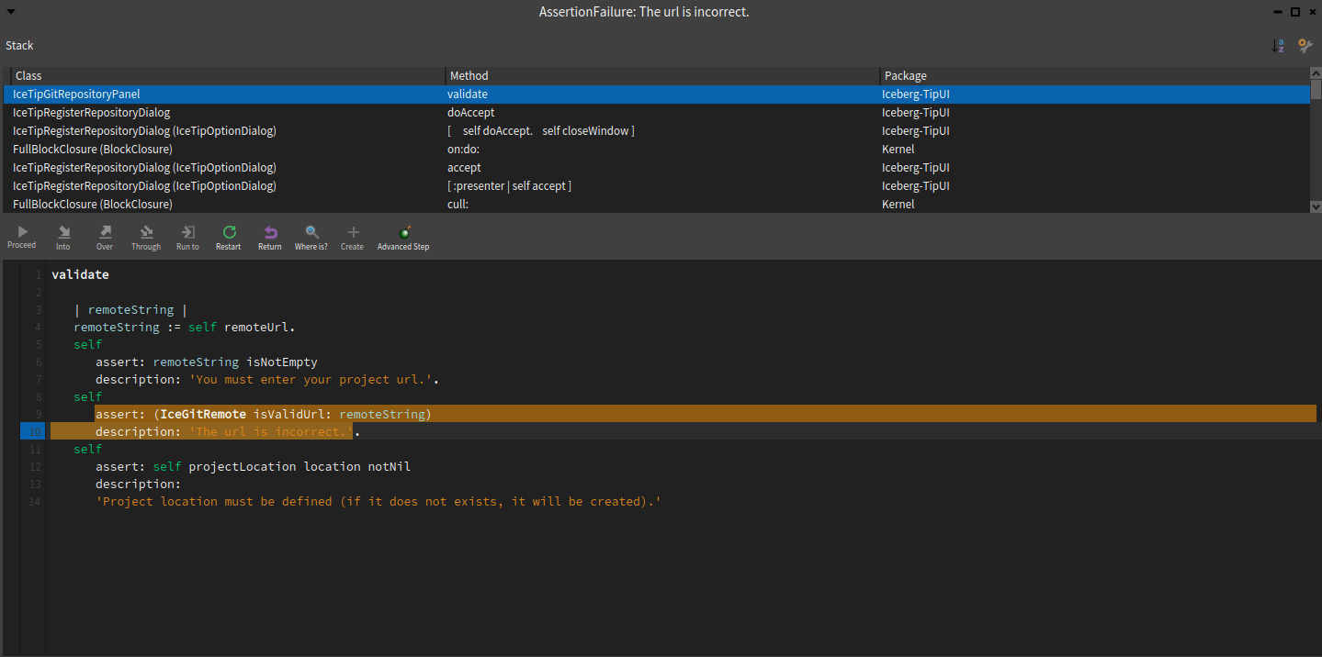The height and width of the screenshot is (657, 1322).
Task: Click the 'The url is incorrect.' string in code
Action: point(271,431)
